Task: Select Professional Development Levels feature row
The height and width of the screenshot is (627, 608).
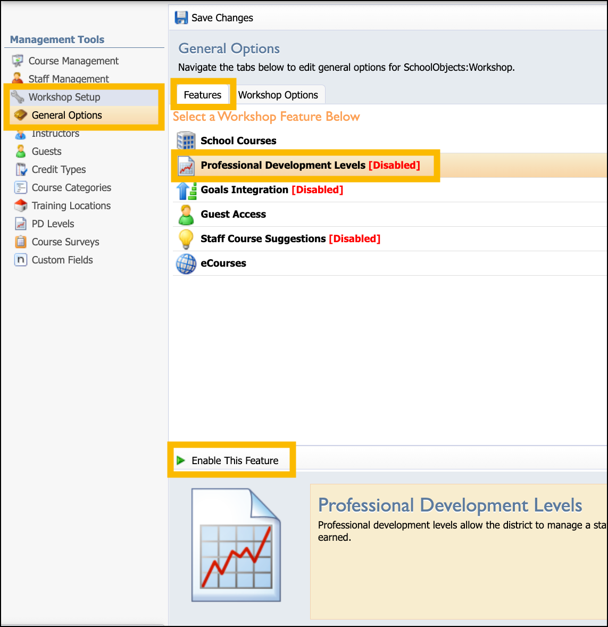Action: 390,166
